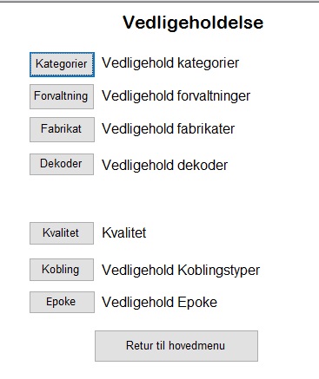Select the Fabrikat button
Image resolution: width=319 pixels, height=379 pixels.
pos(62,129)
